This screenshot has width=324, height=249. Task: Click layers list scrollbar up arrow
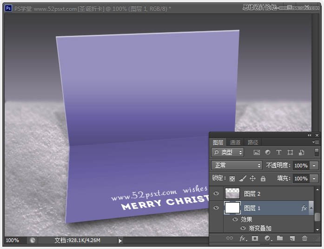point(317,189)
